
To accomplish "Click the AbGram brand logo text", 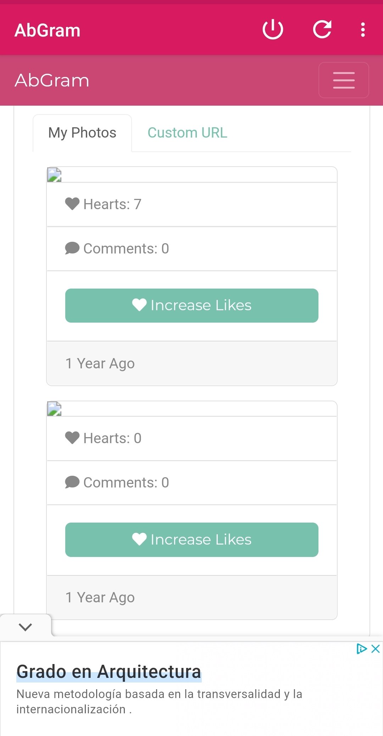I will click(52, 80).
